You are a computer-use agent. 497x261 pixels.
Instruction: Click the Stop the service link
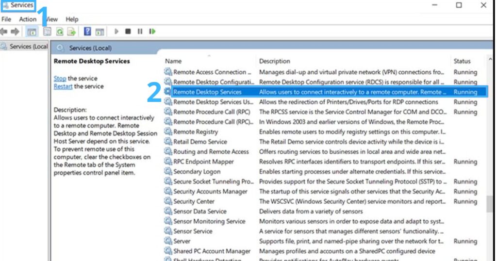click(x=60, y=78)
